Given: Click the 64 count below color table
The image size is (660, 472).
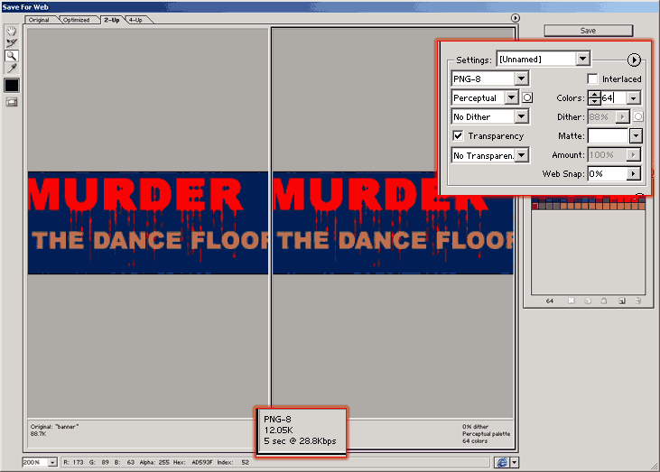Looking at the screenshot, I should [x=550, y=301].
